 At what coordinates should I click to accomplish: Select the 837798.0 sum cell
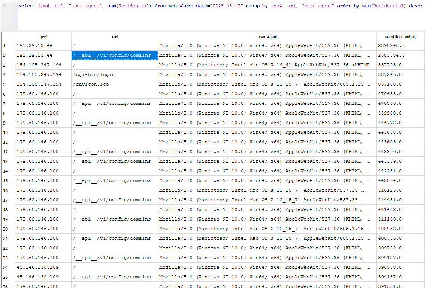coord(390,65)
